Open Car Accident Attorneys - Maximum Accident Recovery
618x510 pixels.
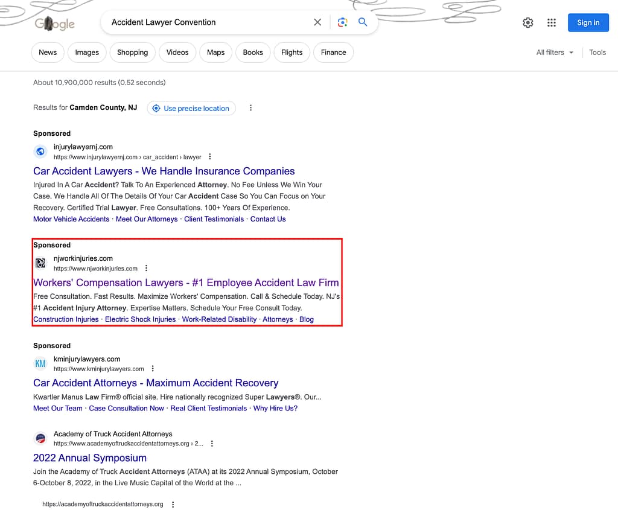(156, 383)
